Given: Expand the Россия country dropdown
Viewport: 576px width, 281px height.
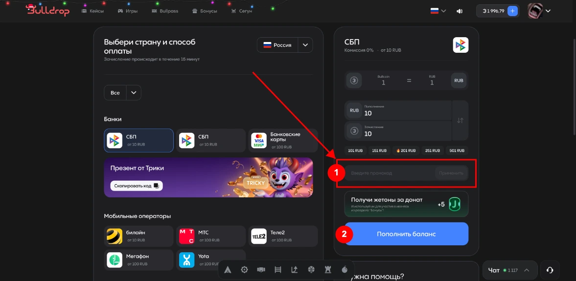Looking at the screenshot, I should coord(305,45).
